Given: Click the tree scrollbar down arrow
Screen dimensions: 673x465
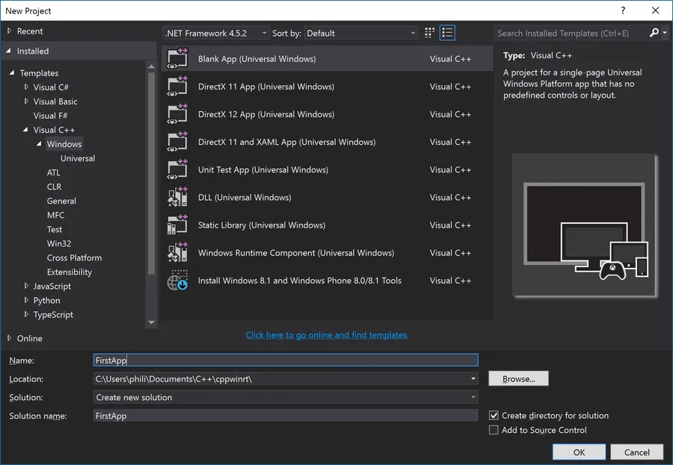Looking at the screenshot, I should pyautogui.click(x=151, y=322).
